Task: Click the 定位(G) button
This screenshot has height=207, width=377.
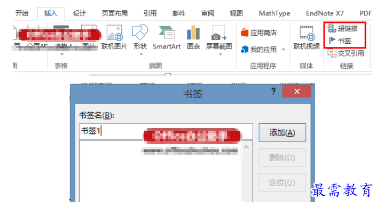Action: [x=282, y=183]
